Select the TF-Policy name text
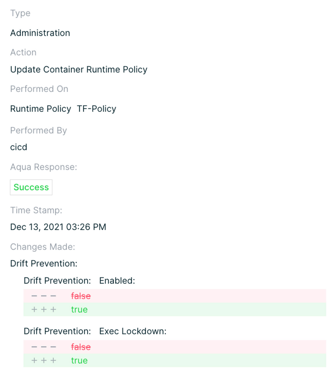The image size is (332, 374). point(96,109)
